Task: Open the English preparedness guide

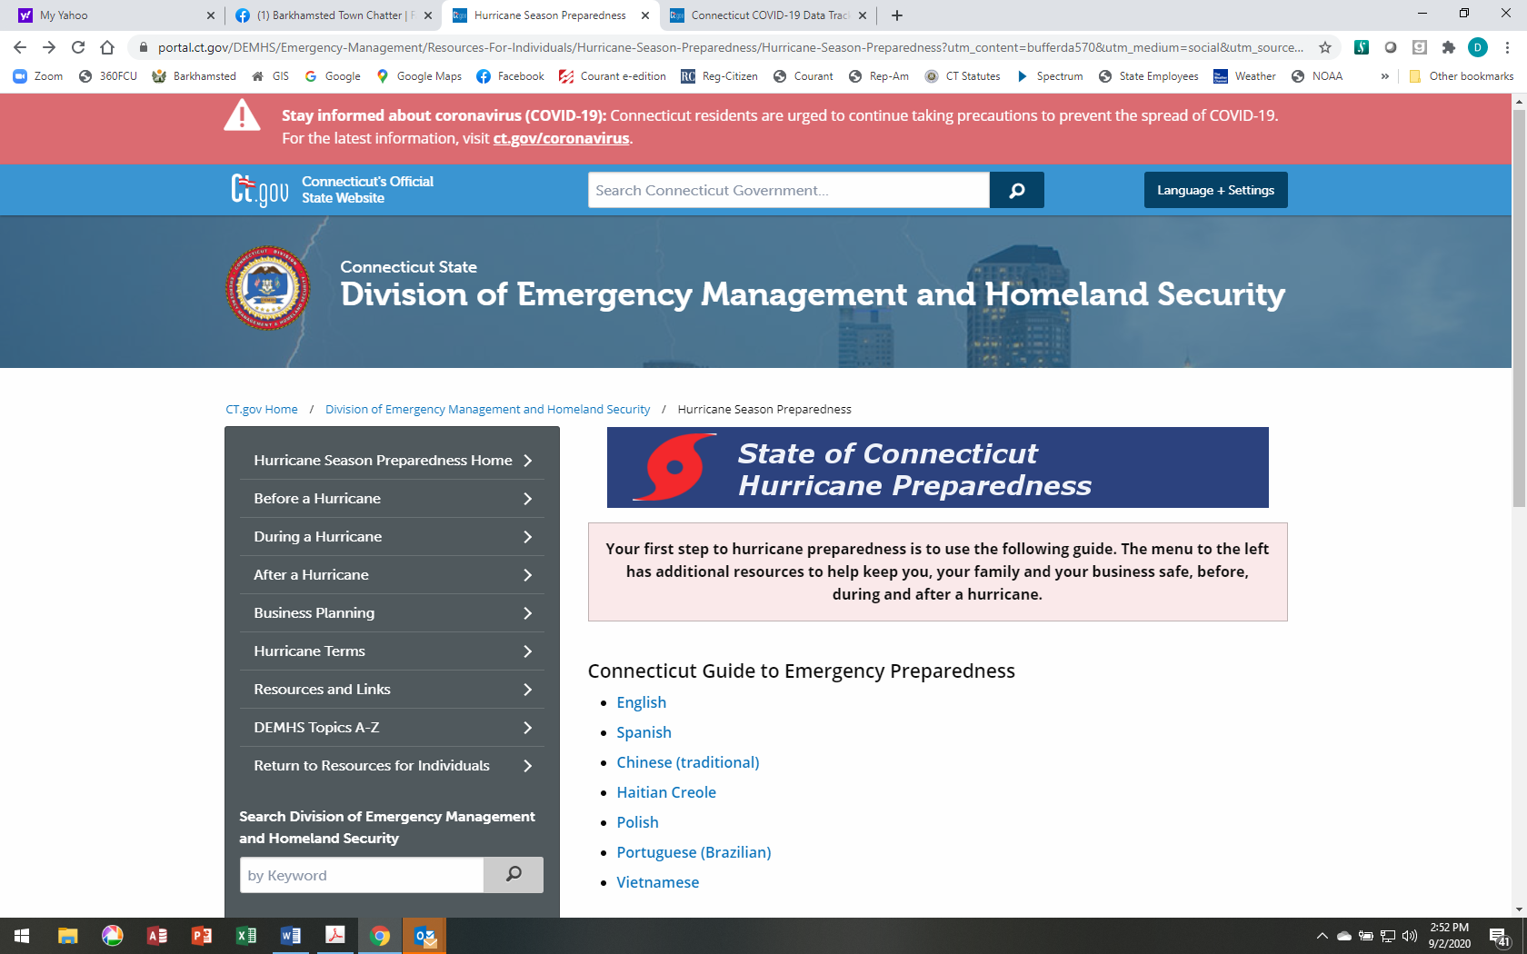Action: pyautogui.click(x=641, y=702)
